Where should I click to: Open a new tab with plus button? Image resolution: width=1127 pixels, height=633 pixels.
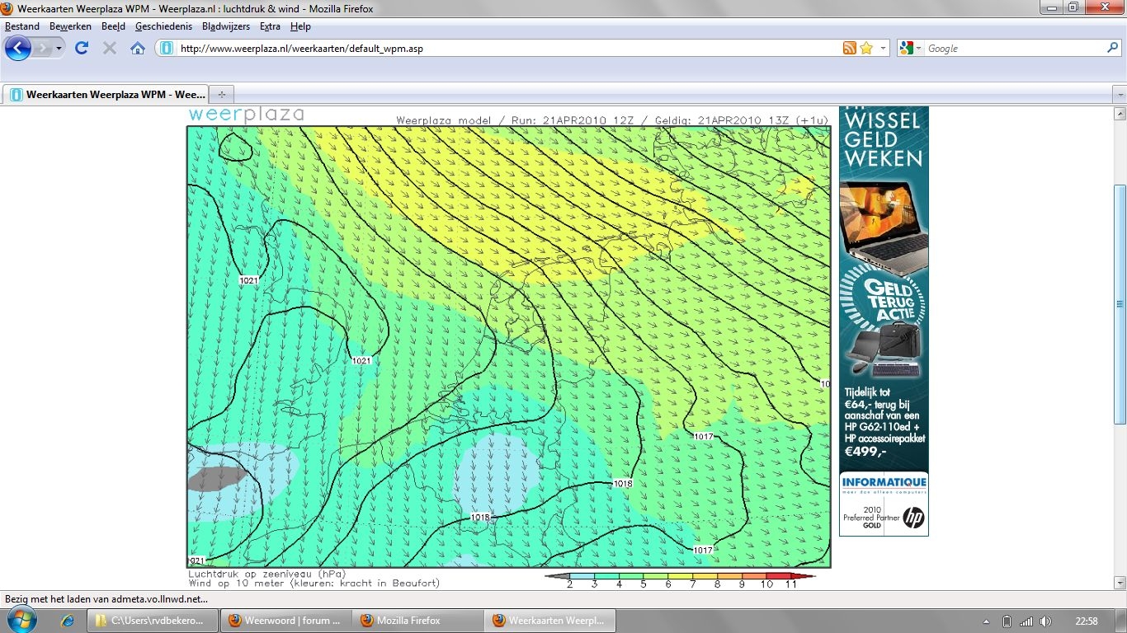click(x=221, y=94)
